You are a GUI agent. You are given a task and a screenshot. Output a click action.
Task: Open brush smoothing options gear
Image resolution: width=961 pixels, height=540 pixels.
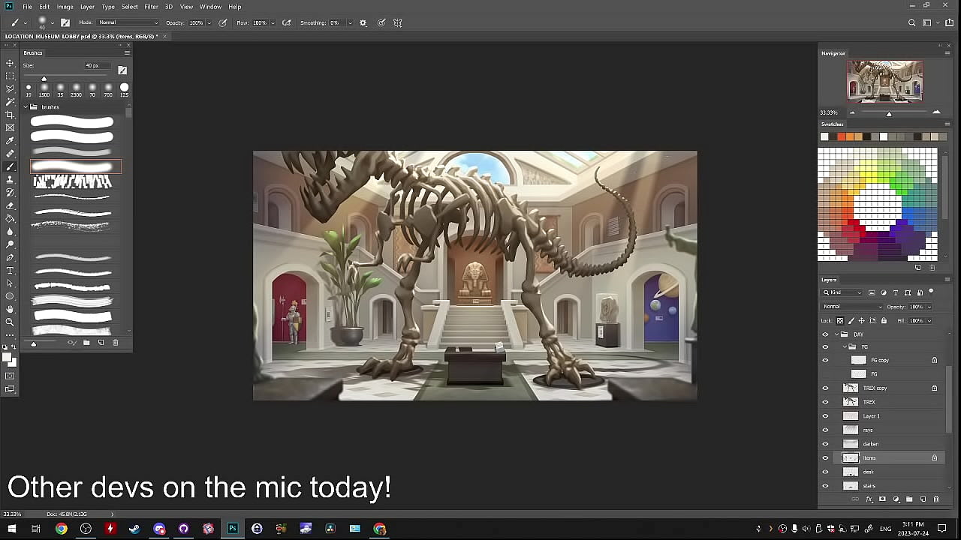[363, 22]
